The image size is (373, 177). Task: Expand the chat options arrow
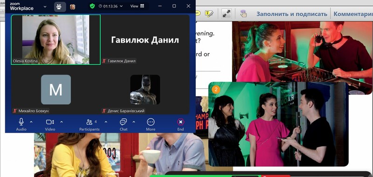pyautogui.click(x=134, y=122)
